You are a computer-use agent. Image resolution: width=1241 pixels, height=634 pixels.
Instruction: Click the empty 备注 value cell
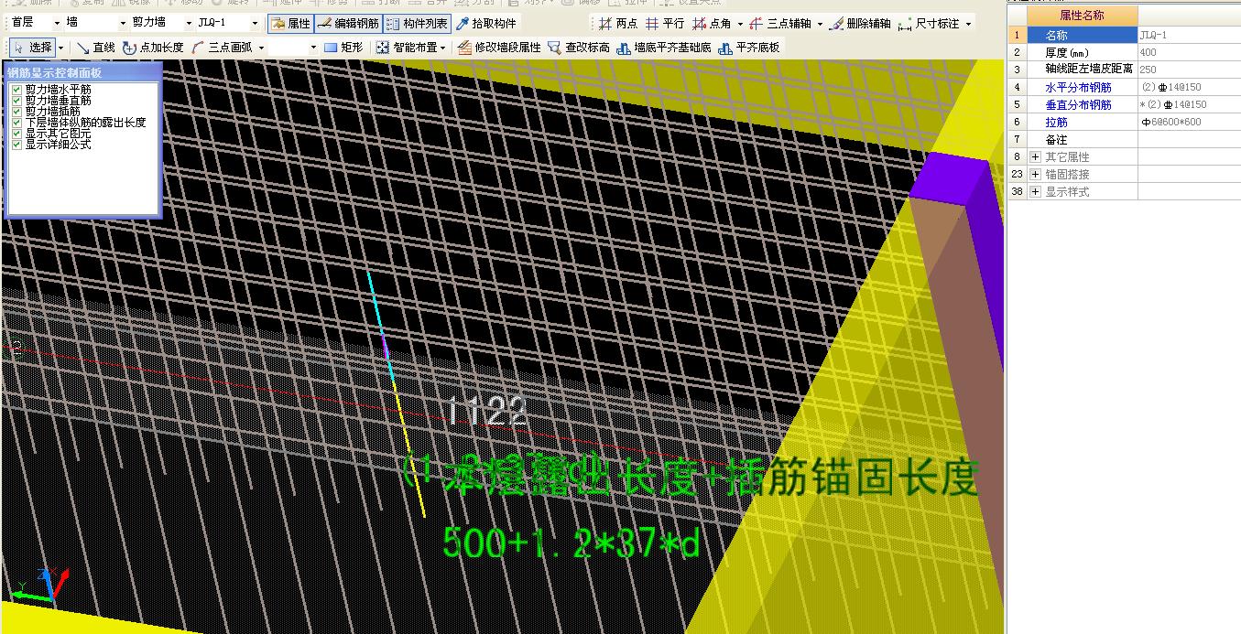click(1189, 139)
